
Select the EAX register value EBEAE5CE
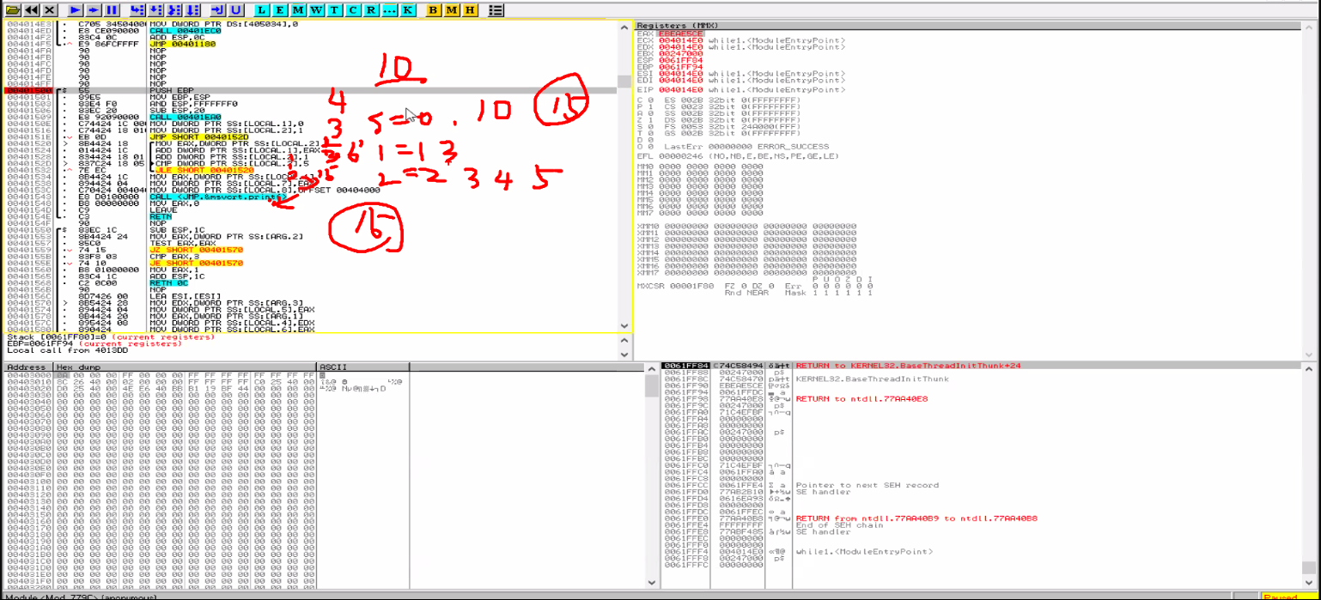pyautogui.click(x=680, y=33)
